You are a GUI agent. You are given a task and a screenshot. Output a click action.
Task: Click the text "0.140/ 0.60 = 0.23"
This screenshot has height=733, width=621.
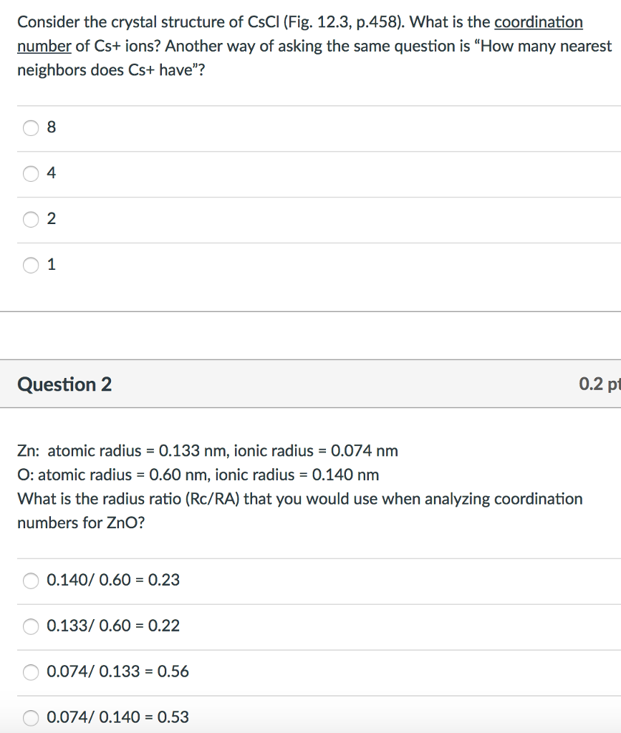click(x=113, y=580)
